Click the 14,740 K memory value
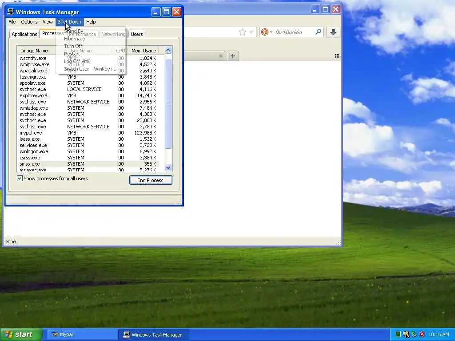Image resolution: width=455 pixels, height=341 pixels. 147,95
